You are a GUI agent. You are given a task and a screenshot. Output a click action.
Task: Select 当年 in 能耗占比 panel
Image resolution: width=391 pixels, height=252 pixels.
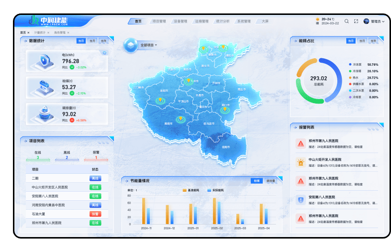(x=373, y=41)
